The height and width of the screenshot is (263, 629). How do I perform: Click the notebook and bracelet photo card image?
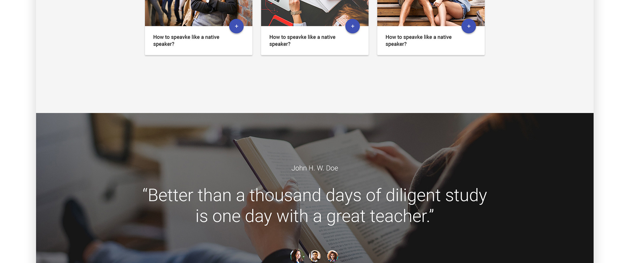[x=314, y=13]
